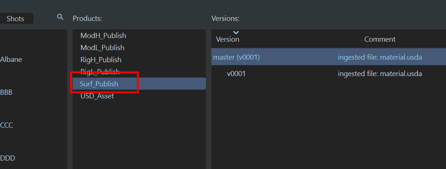446x169 pixels.
Task: Click the master version's comment cell
Action: [x=380, y=57]
